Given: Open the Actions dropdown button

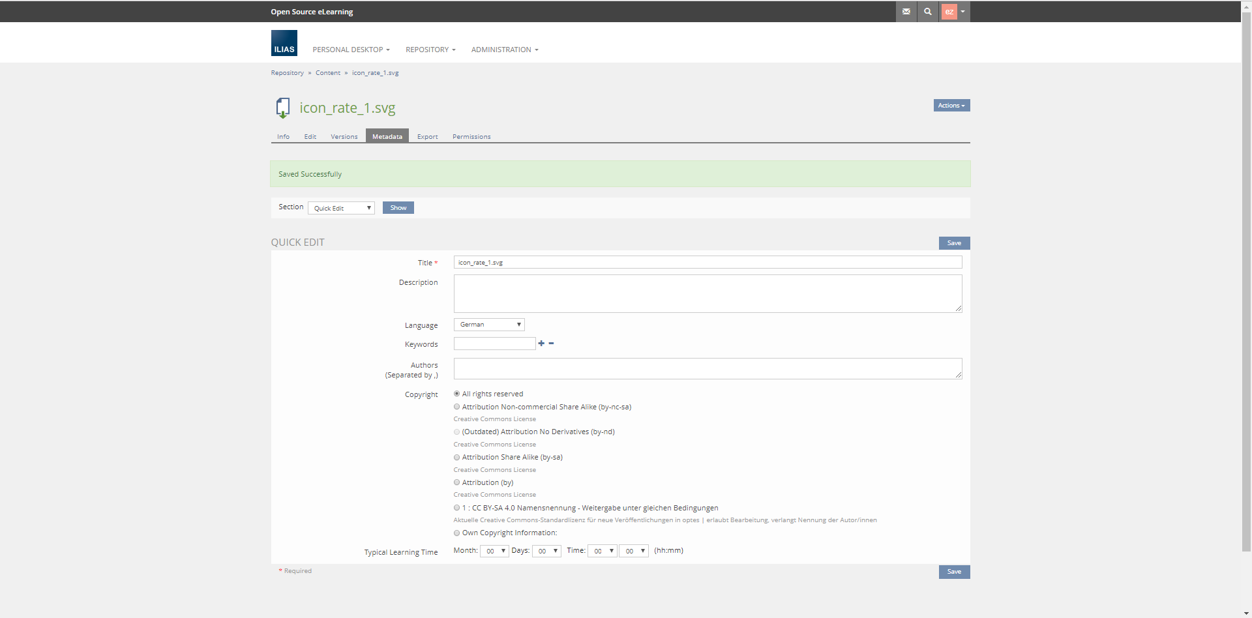Looking at the screenshot, I should click(x=951, y=106).
